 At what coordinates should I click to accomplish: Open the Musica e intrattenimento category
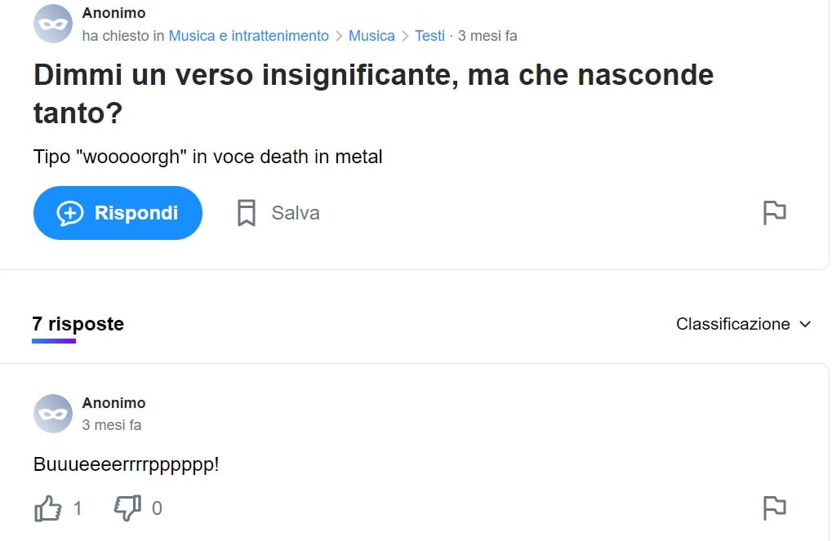point(248,36)
